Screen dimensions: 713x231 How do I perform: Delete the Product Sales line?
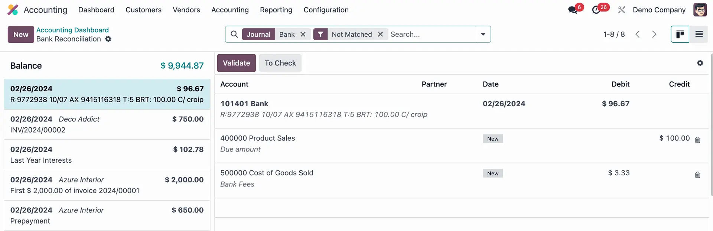697,140
